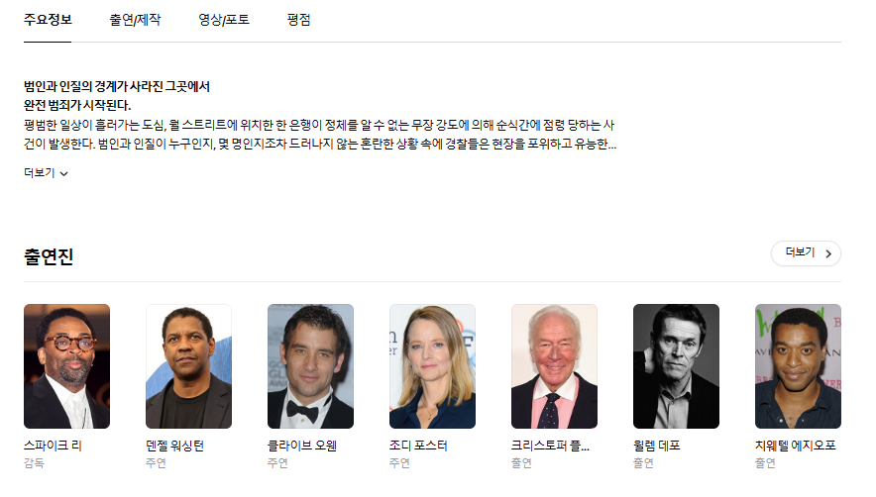Select the 평점 tab
Screen dimensions: 876x497
[298, 20]
